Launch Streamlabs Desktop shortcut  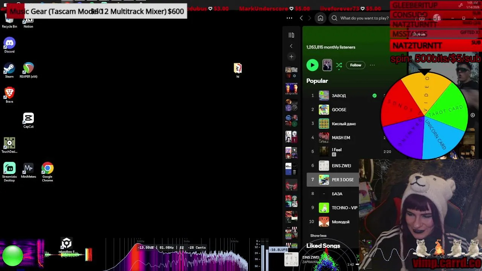(9, 172)
